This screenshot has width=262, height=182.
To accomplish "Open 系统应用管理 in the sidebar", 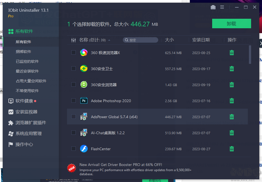I will (25, 133).
